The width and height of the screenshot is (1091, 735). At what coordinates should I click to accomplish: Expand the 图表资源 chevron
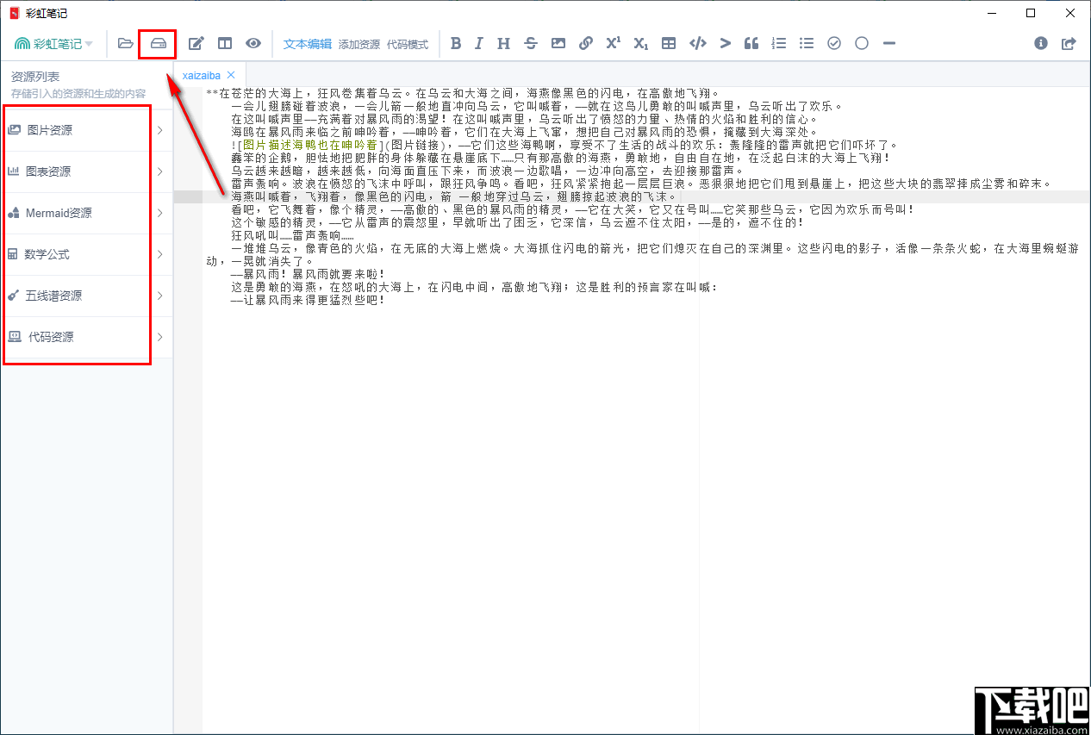pyautogui.click(x=159, y=172)
